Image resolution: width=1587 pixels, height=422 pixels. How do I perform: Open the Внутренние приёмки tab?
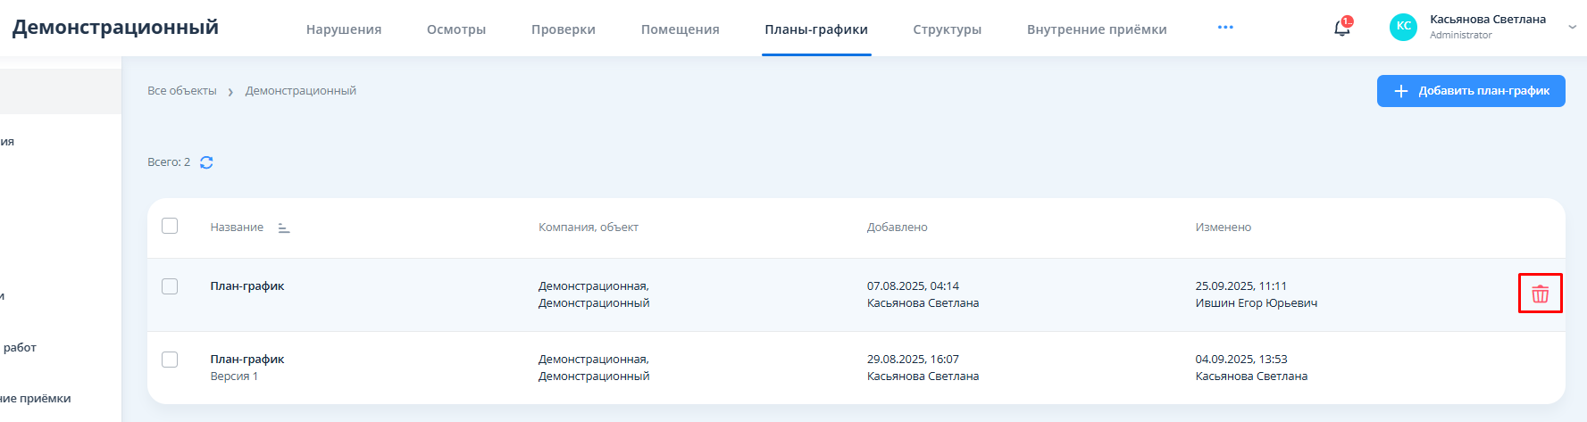pyautogui.click(x=1097, y=29)
